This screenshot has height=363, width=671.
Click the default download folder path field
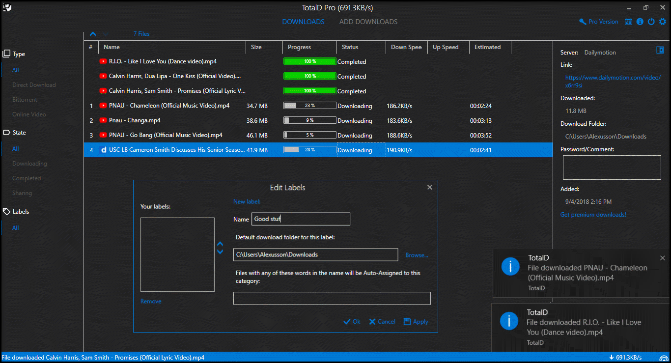click(x=315, y=254)
